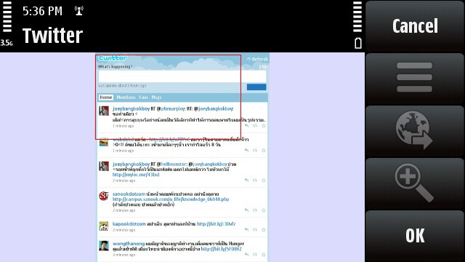465x262 pixels.
Task: Switch to the Mentions tab
Action: point(126,97)
